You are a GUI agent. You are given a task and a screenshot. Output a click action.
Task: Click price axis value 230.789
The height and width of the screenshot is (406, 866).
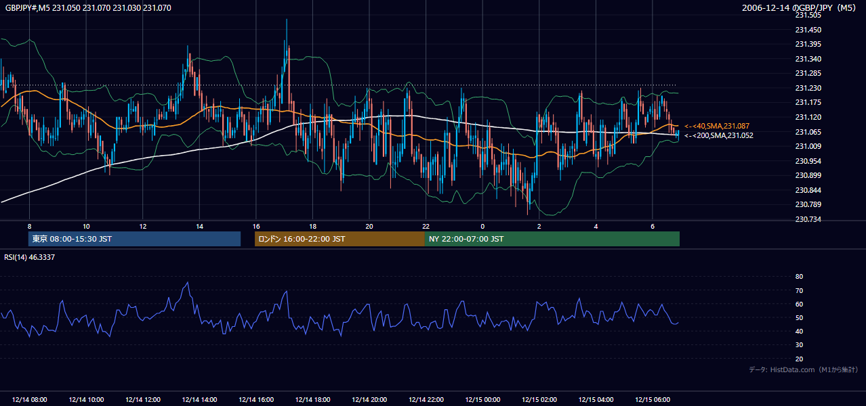808,204
